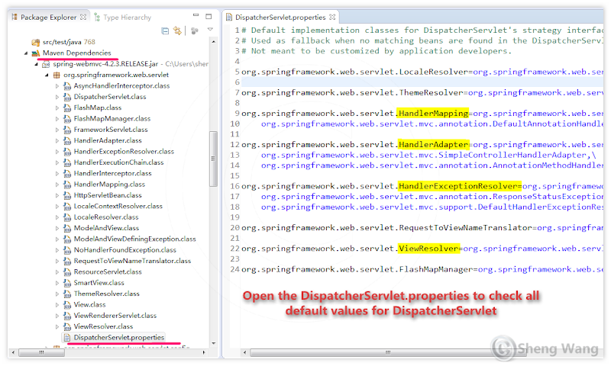Click ViewRendererServlet.class file icon
This screenshot has height=366, width=611.
pos(67,316)
